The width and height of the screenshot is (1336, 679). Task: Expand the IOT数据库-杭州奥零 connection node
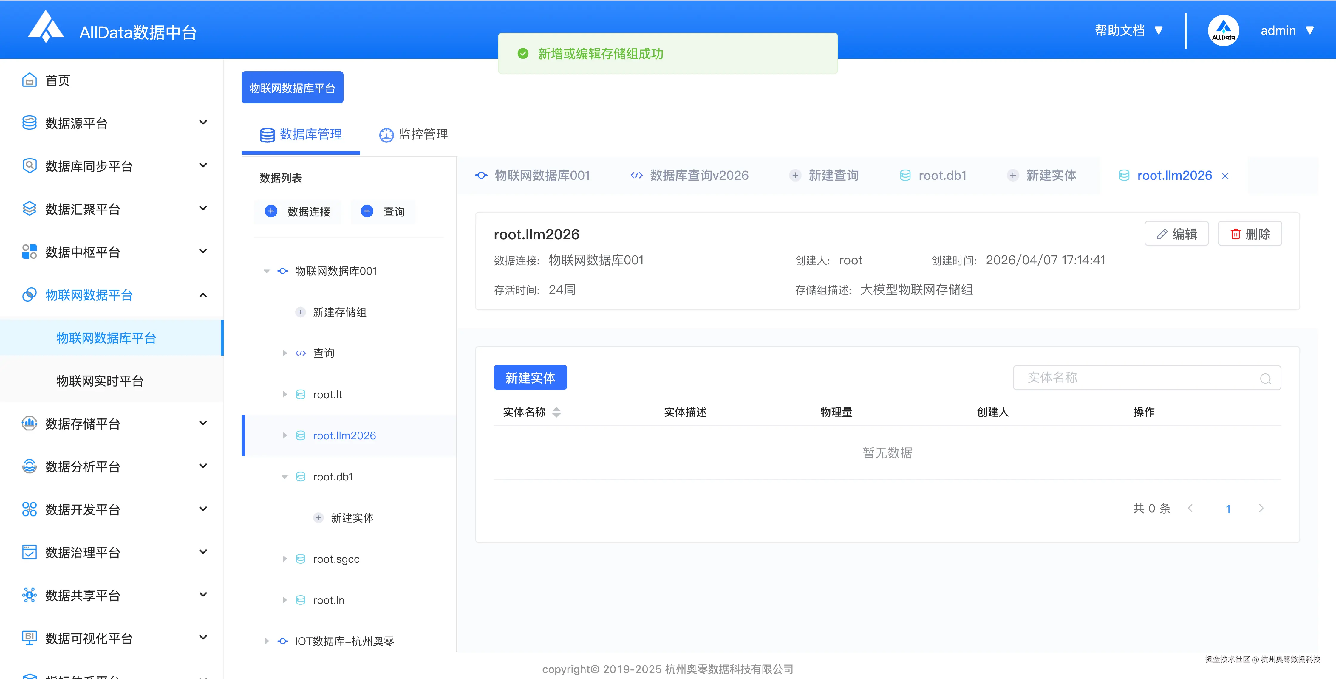tap(267, 641)
